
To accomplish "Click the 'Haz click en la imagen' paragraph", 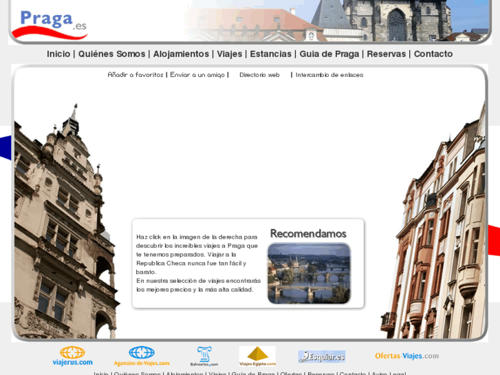I will coord(198,264).
